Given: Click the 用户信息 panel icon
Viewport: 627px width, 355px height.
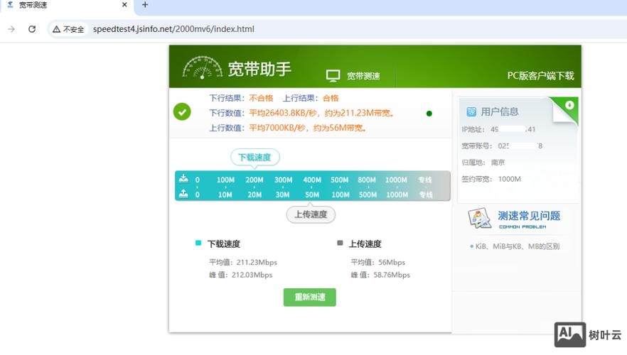Looking at the screenshot, I should pos(471,111).
